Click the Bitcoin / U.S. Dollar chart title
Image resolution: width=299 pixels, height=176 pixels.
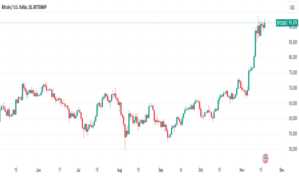click(x=24, y=7)
